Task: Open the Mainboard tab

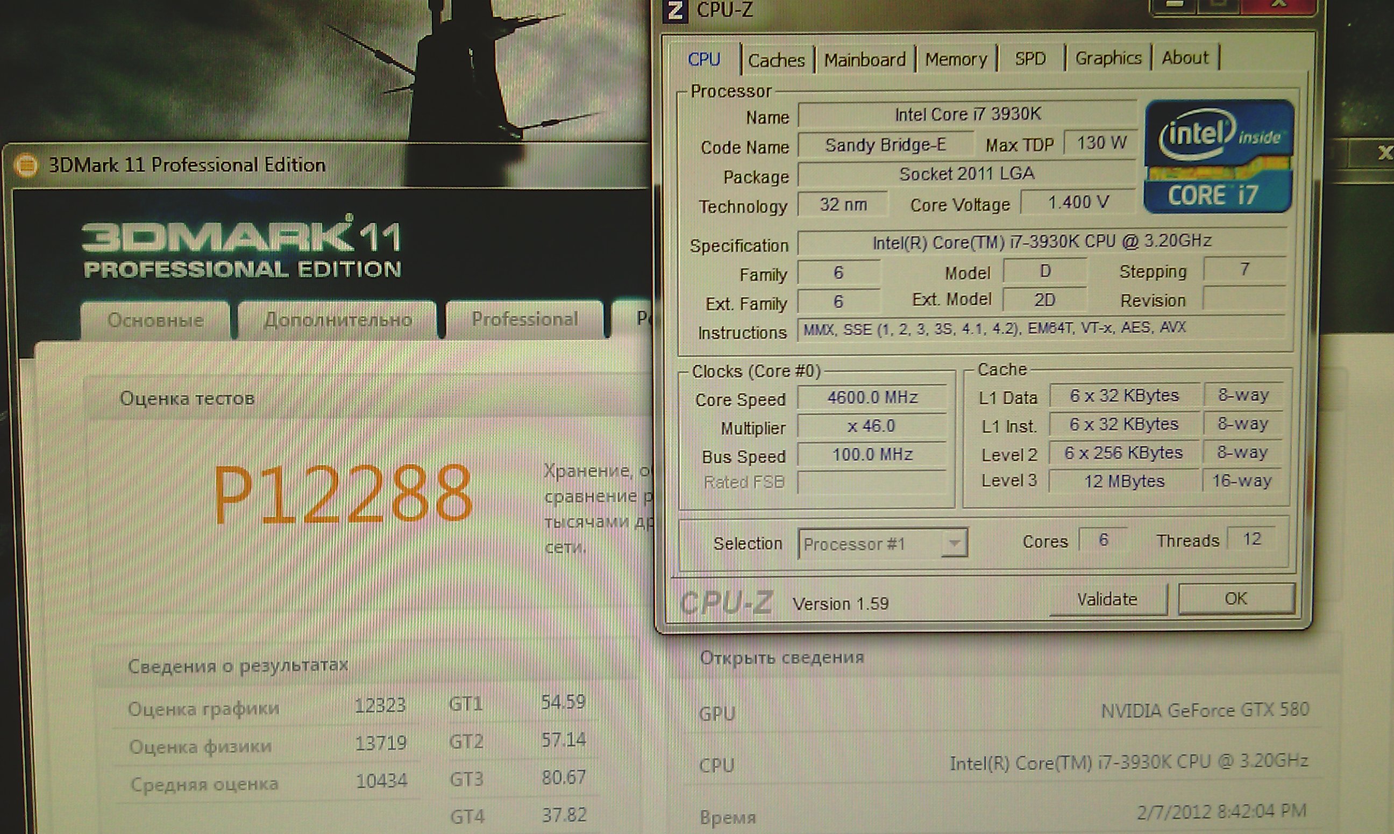Action: coord(865,60)
